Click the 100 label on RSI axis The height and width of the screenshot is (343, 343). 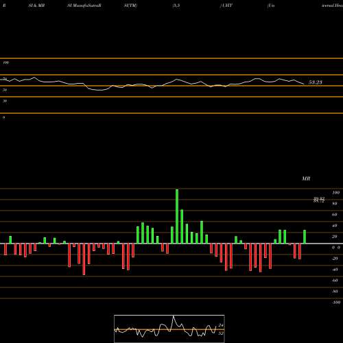(x=6, y=62)
